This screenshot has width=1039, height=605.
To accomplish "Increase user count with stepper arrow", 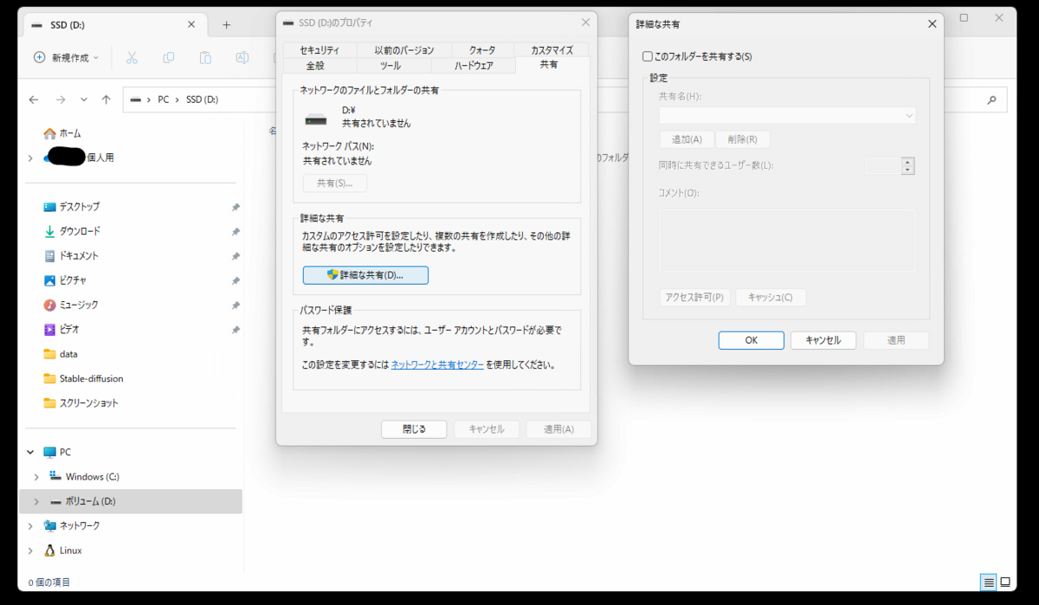I will coord(907,161).
